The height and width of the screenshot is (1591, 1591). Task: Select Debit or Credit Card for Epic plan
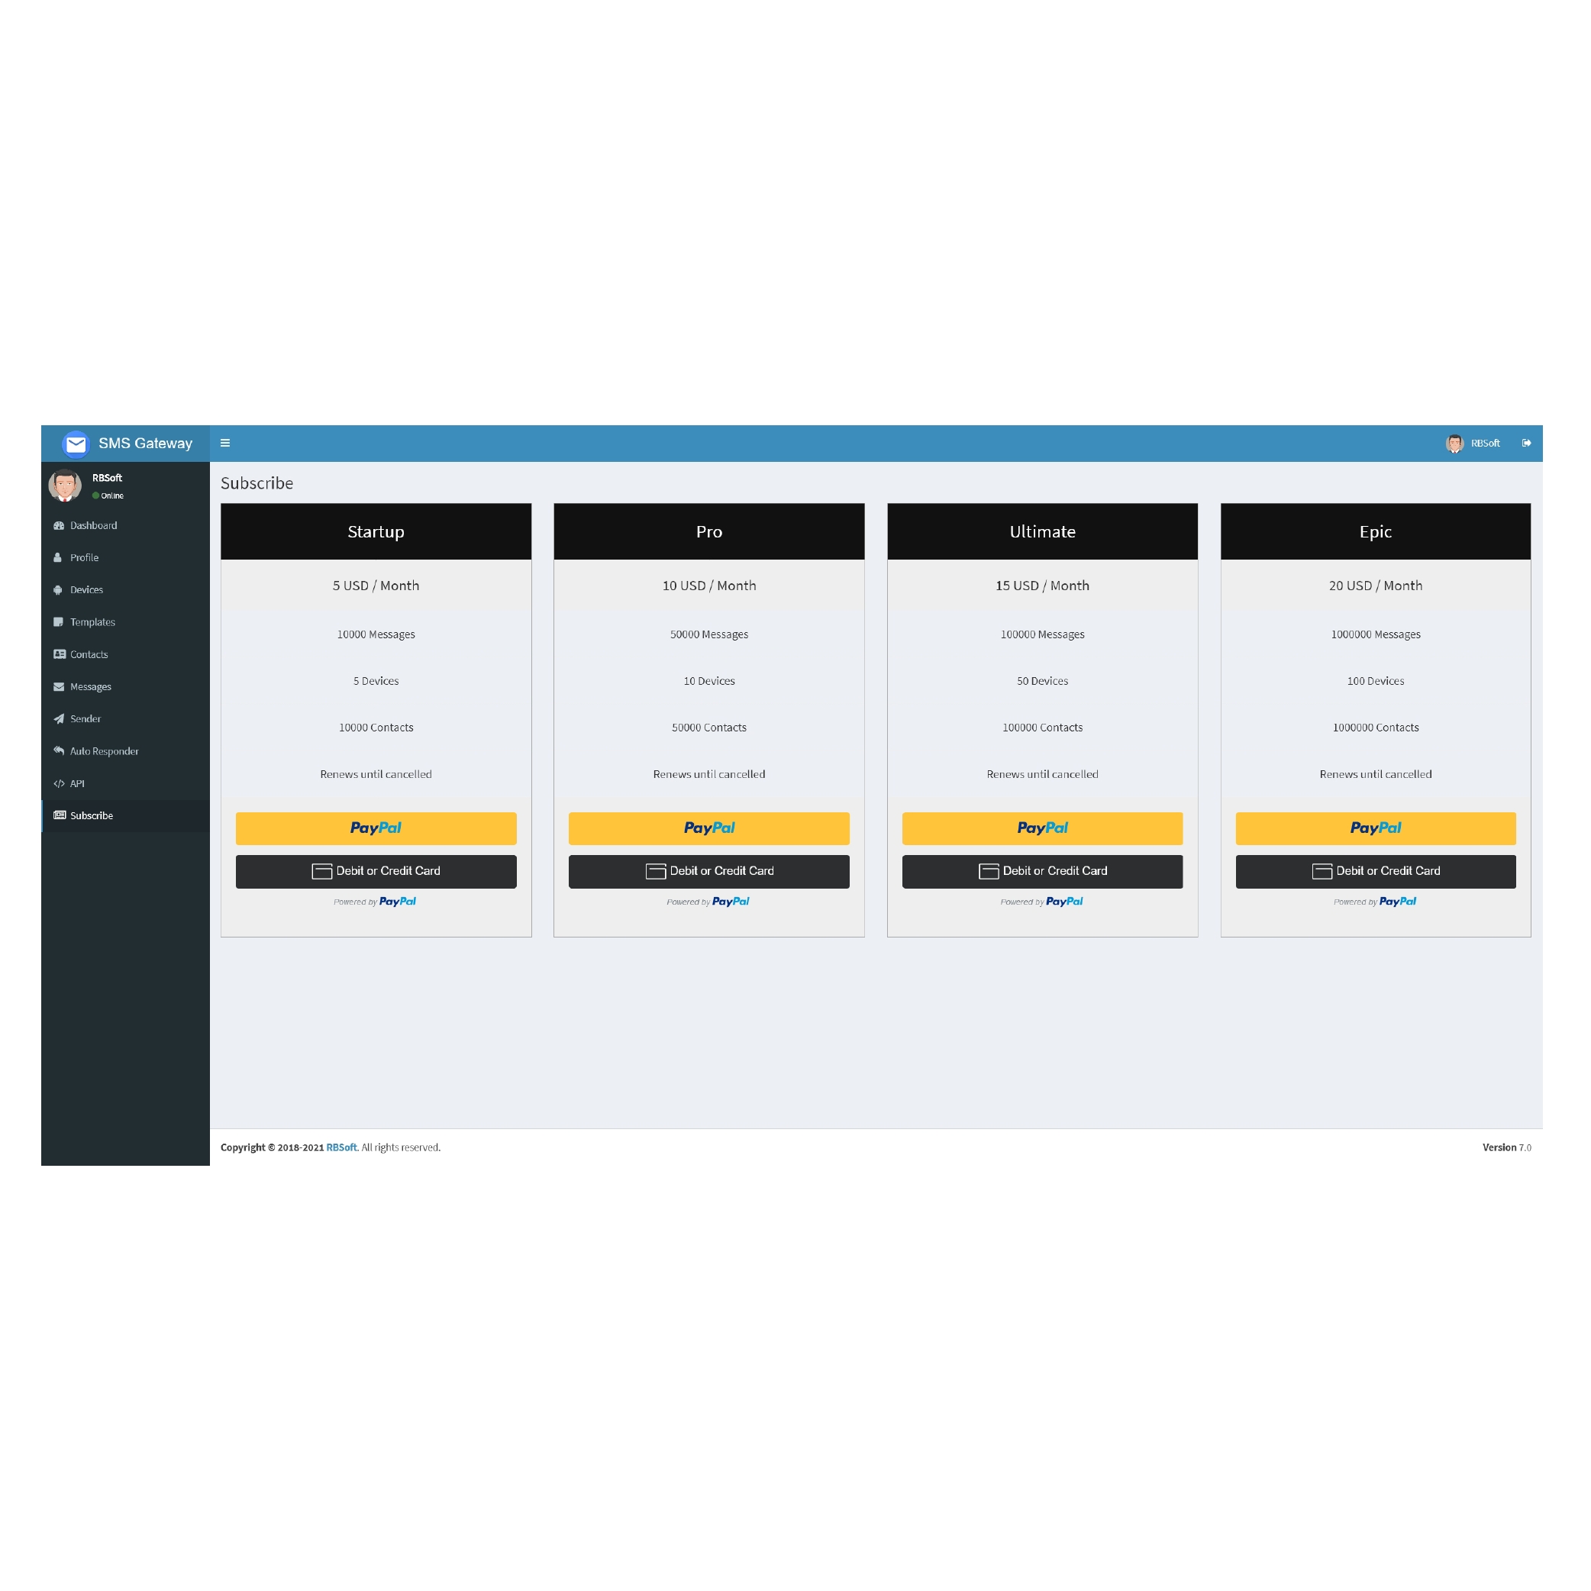point(1376,870)
